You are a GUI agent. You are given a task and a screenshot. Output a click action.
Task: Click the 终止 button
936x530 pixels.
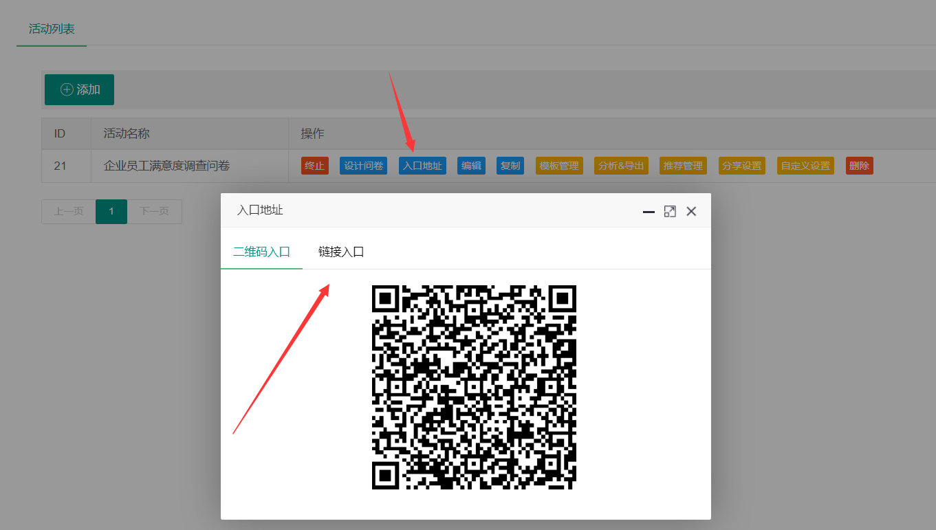(315, 166)
